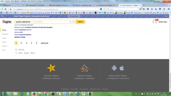Screen dimensions: 171x96
Task: Click the фабрика обуви suggestion
Action: pyautogui.click(x=20, y=37)
